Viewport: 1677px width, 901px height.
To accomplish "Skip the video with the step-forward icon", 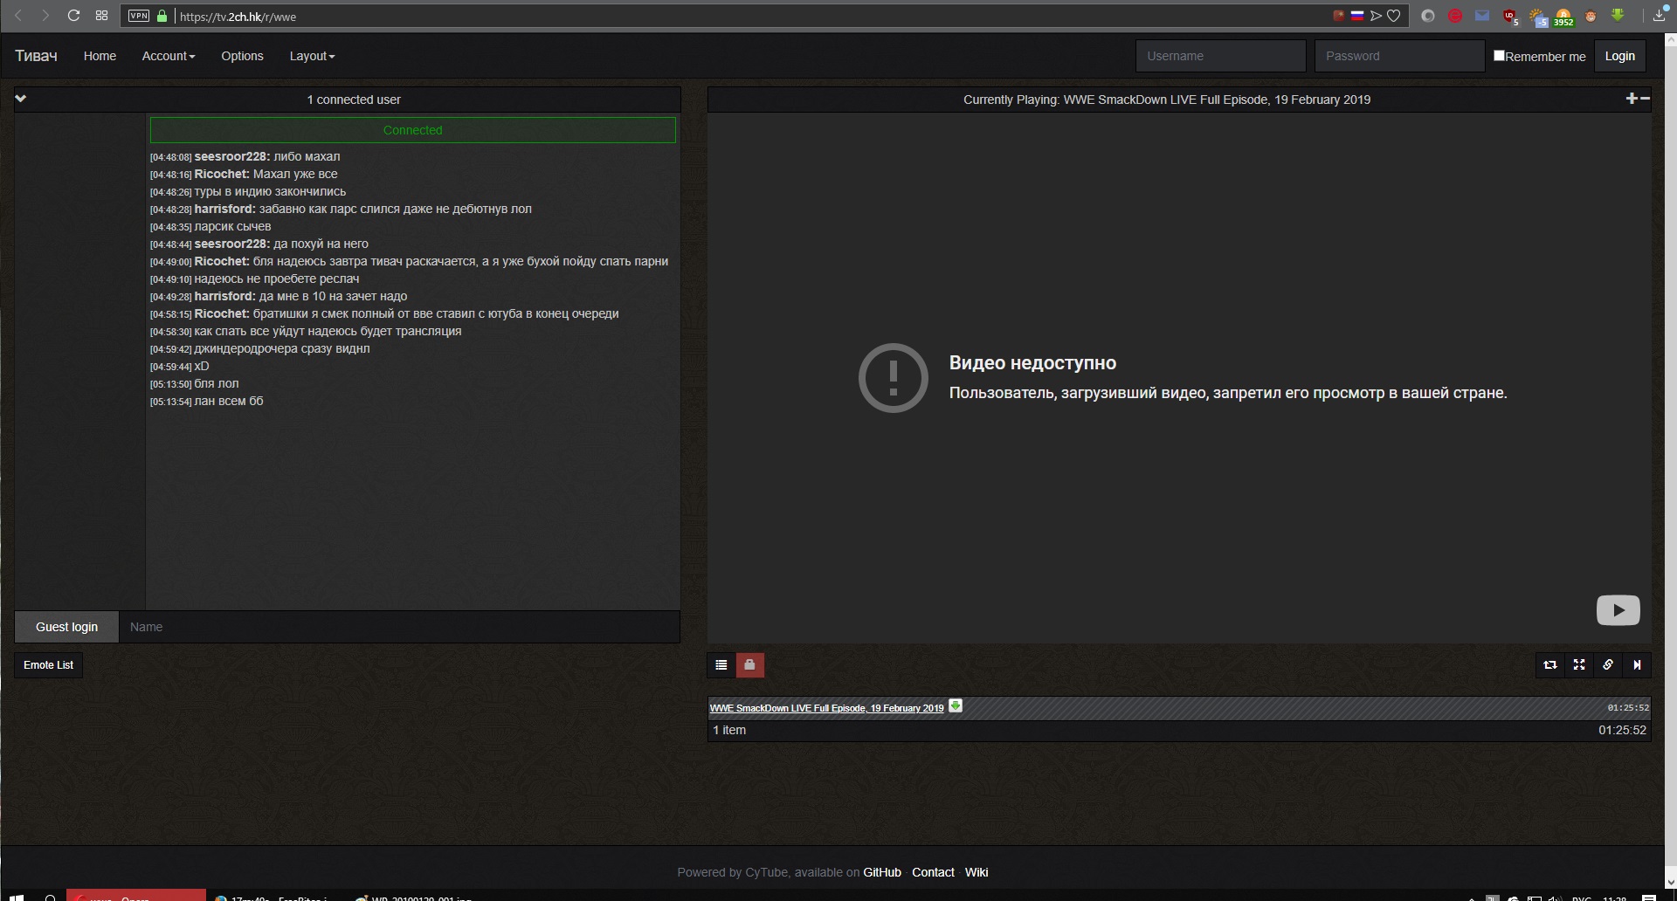I will click(1637, 665).
